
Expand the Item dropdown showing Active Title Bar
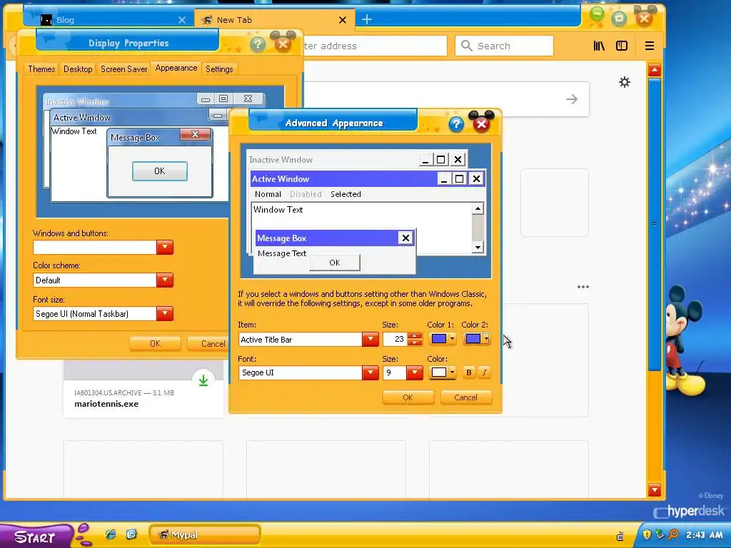[370, 339]
